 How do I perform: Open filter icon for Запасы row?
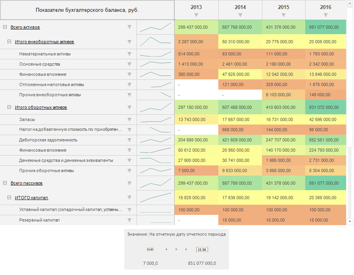tap(129, 119)
